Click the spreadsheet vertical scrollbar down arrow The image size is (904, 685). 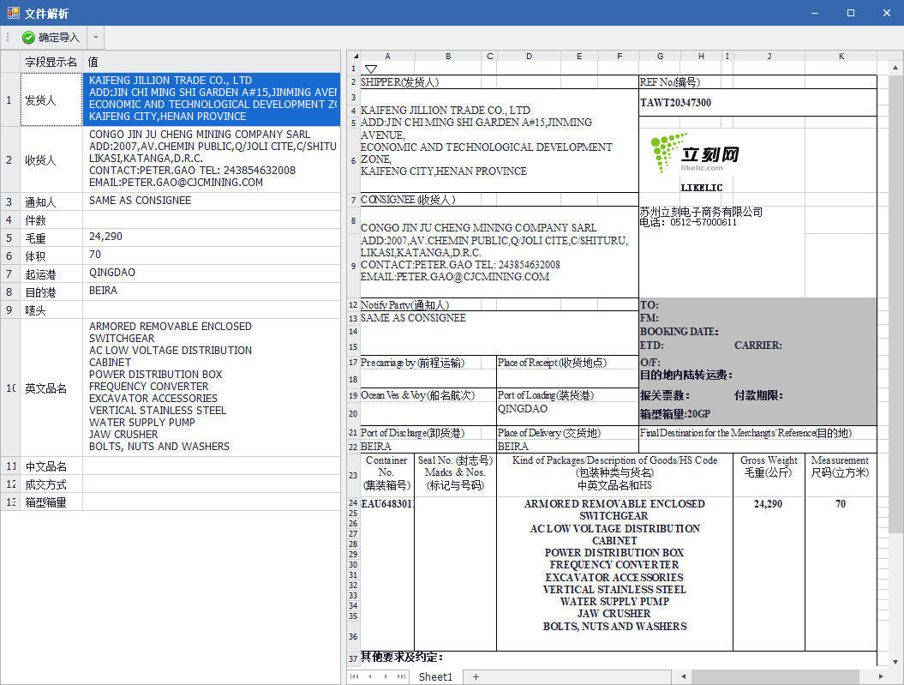[x=895, y=660]
